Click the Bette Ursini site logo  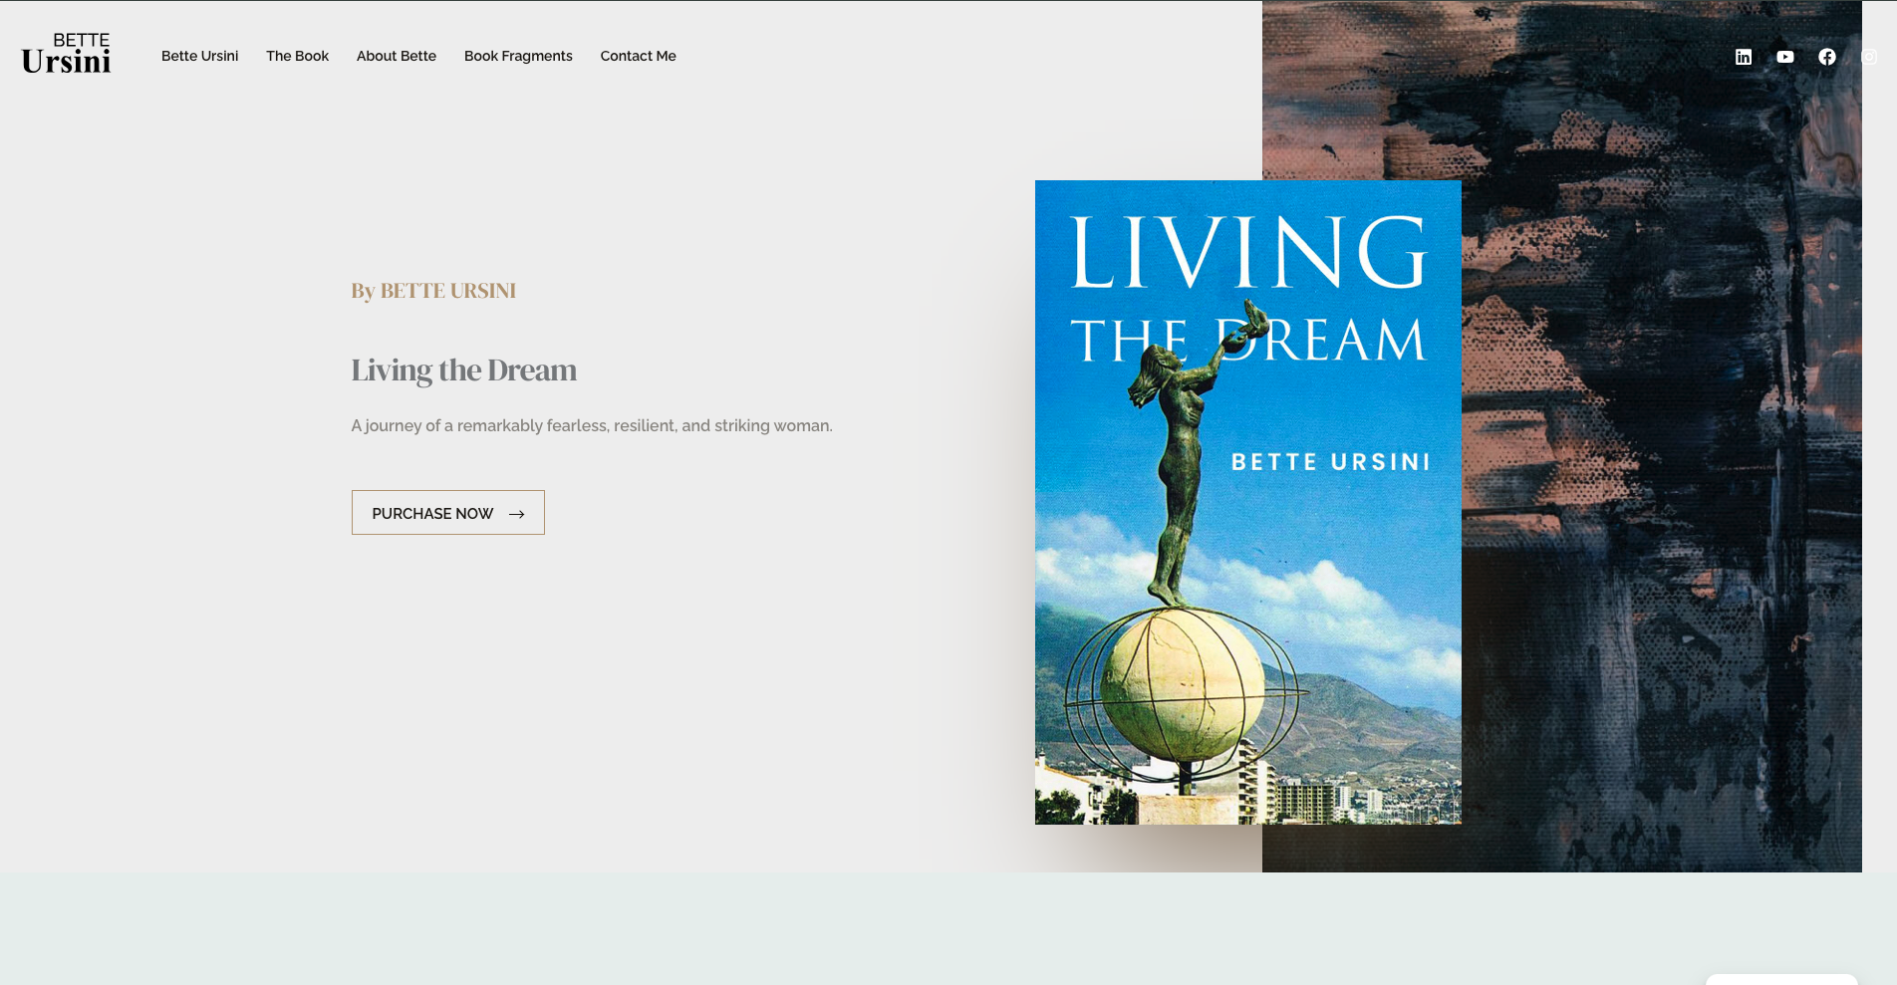pyautogui.click(x=66, y=55)
